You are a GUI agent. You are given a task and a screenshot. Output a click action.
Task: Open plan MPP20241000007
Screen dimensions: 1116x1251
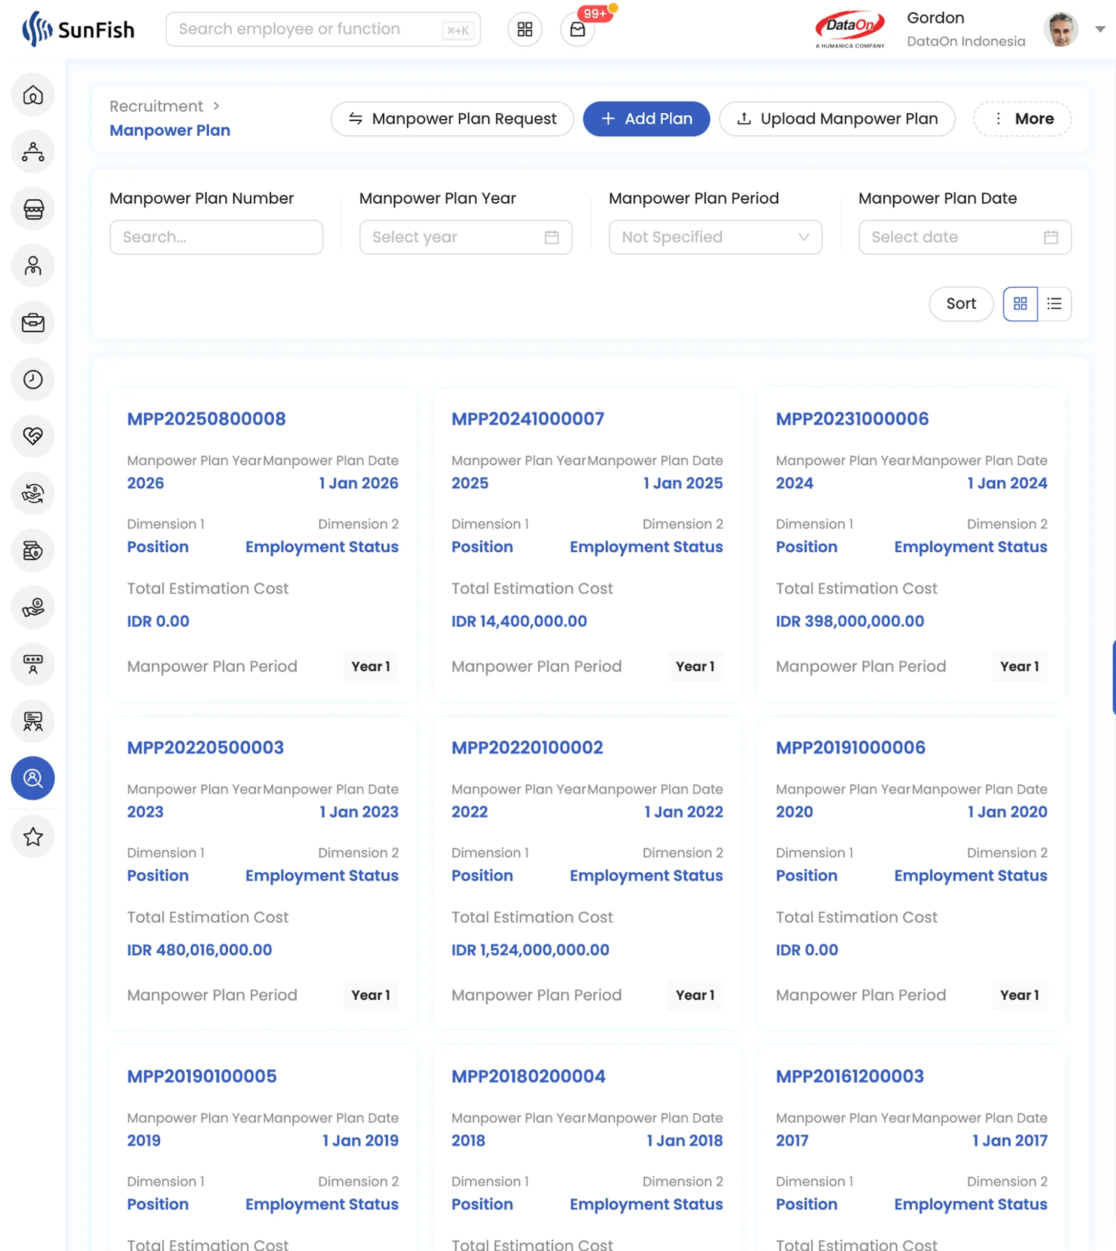[x=528, y=419]
